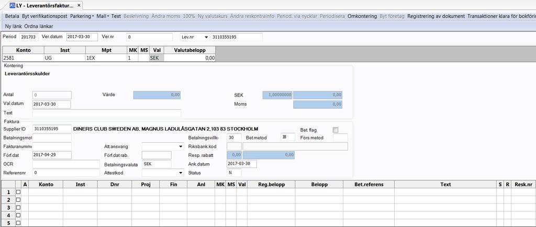Click the Resk.nr column header
This screenshot has height=227, width=536.
coord(523,184)
